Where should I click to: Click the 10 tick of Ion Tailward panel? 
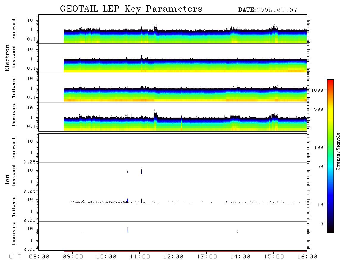click(30, 200)
